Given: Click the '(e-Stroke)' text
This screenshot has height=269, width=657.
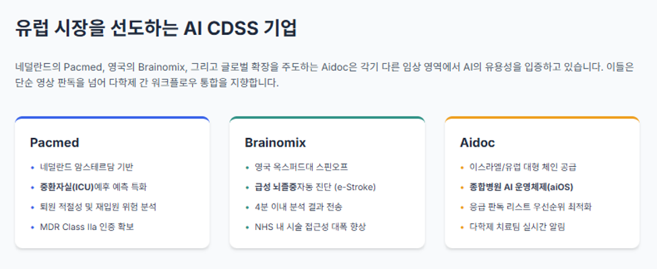Looking at the screenshot, I should tap(356, 187).
